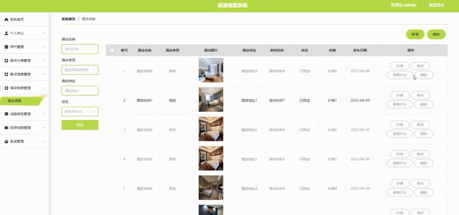Check the checkbox for row index 2

point(112,100)
